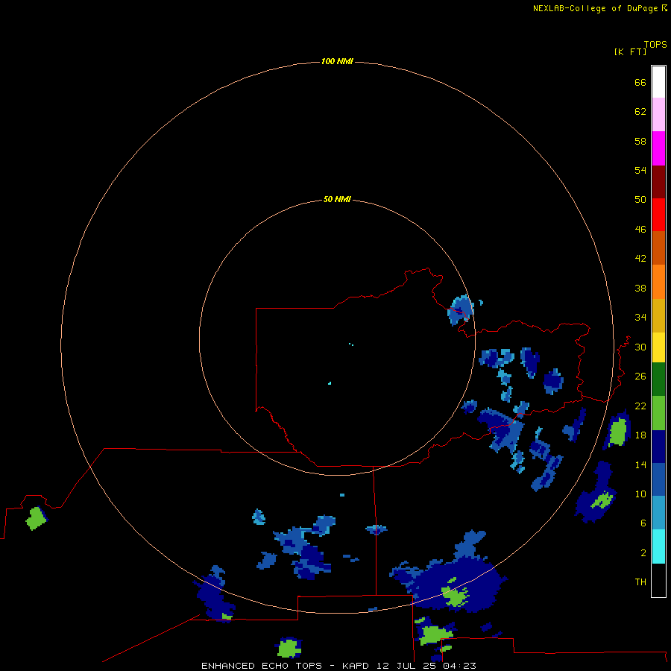Screen dimensions: 671x671
Task: Click the 100 NMI range ring label
Action: coord(337,61)
